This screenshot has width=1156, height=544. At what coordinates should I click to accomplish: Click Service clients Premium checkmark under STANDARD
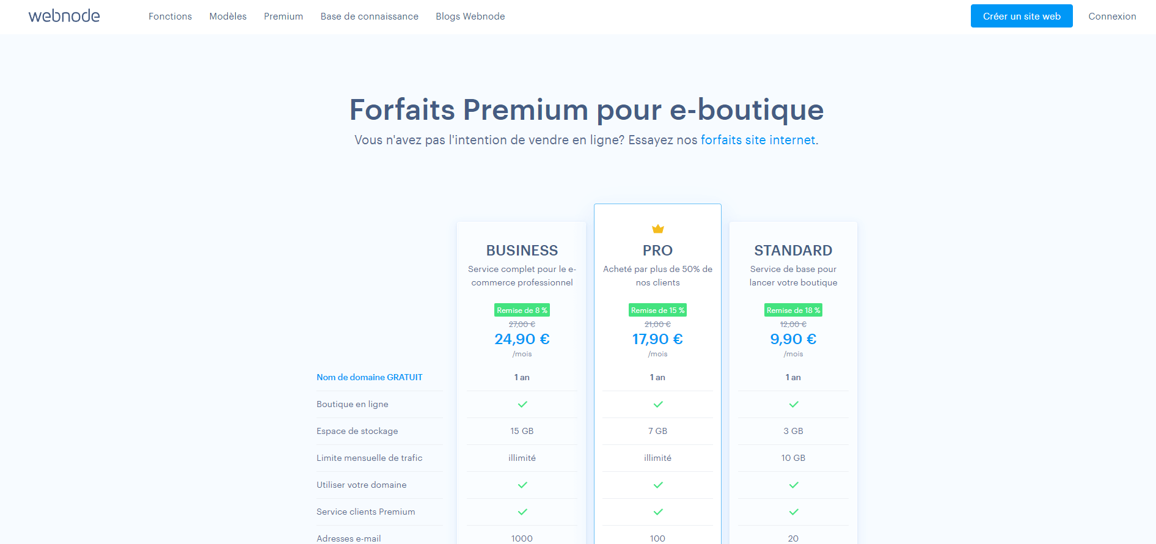coord(794,512)
